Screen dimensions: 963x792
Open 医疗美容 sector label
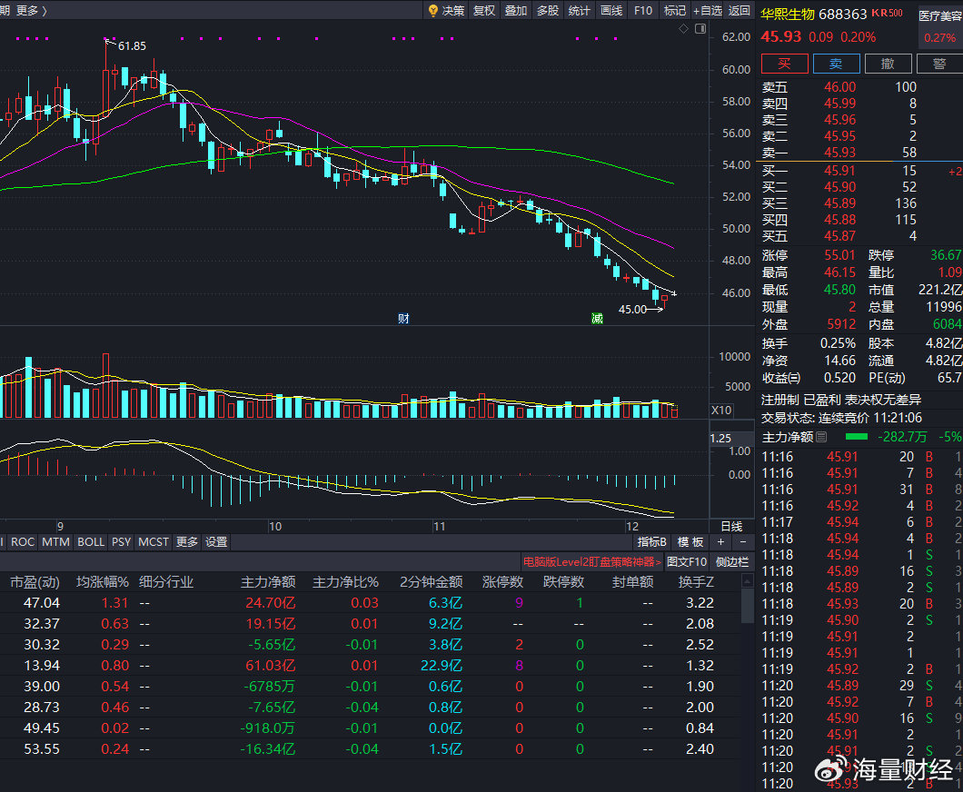[939, 16]
